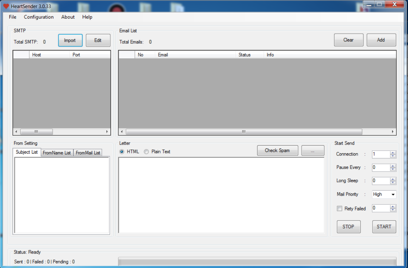Click the Check Spam button
This screenshot has height=268, width=408.
(277, 150)
